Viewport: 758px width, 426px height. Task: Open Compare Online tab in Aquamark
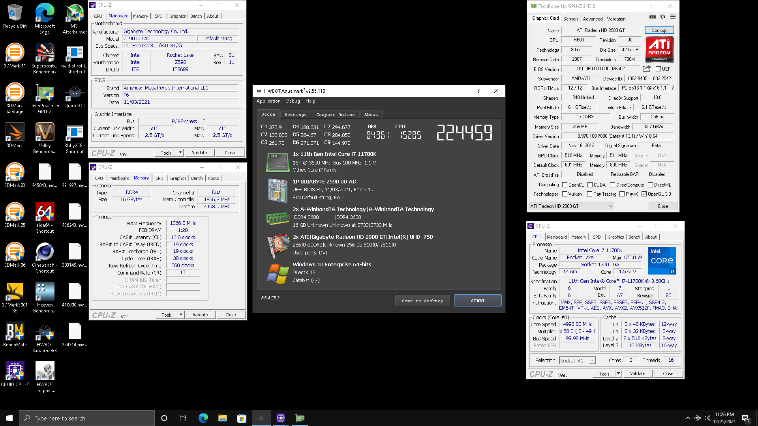point(335,114)
